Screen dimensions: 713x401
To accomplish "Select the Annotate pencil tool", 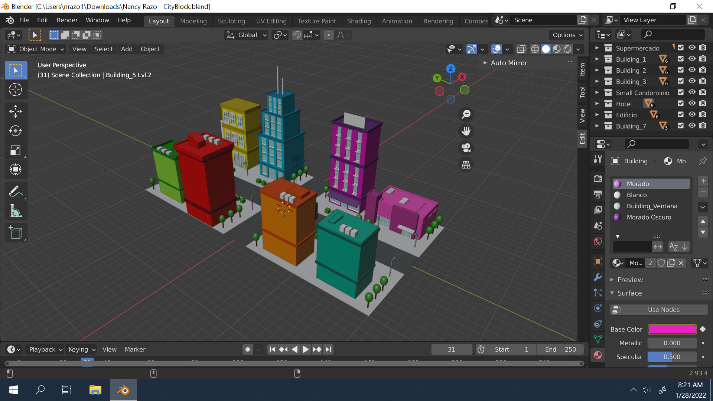I will (16, 192).
